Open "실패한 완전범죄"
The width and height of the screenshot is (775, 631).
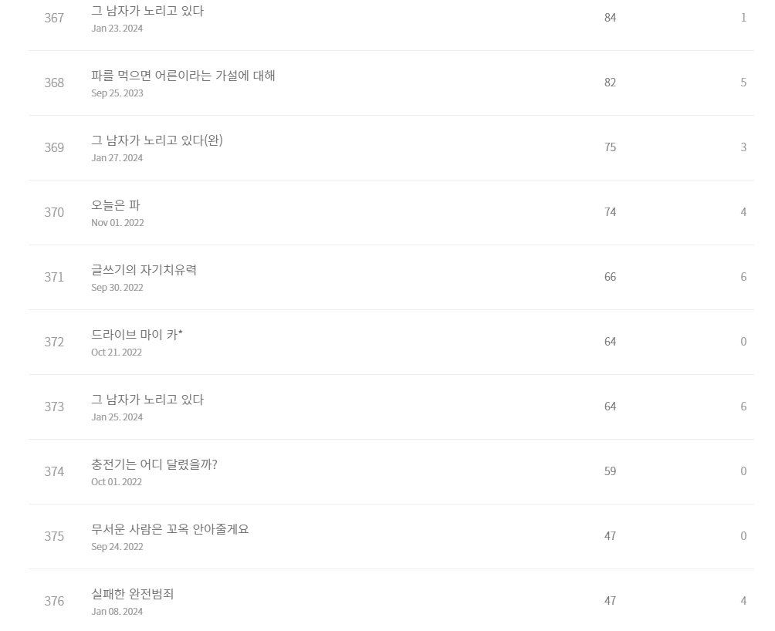(131, 594)
